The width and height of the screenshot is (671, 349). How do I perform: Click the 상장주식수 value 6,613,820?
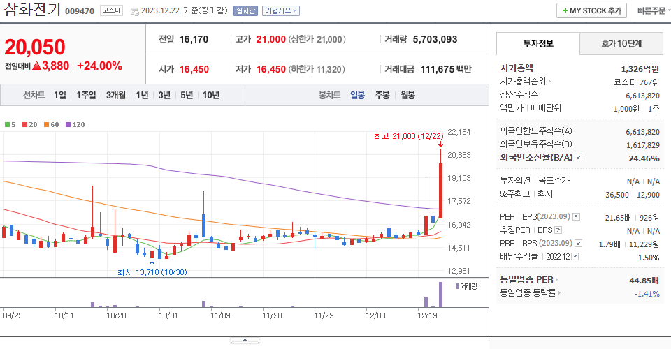pyautogui.click(x=643, y=96)
